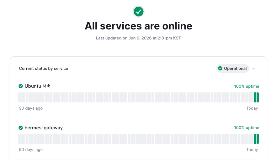Click first gray bar in hermes-gateway timeline

(x=19, y=139)
